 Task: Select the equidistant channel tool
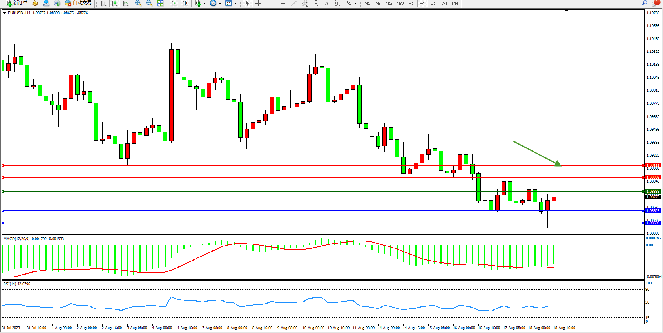click(304, 3)
